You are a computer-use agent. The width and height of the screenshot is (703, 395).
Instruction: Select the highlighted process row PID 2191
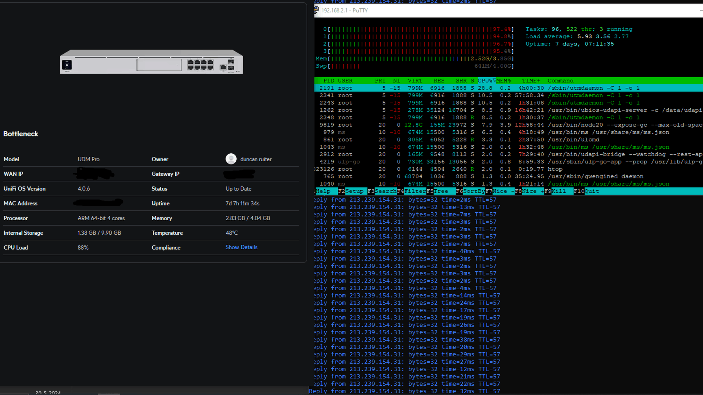click(x=508, y=88)
